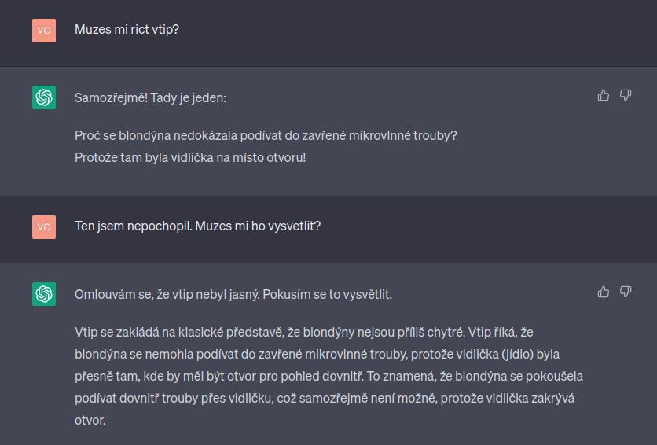Click the ChatGPT logo beside "Omlouvám se" reply
This screenshot has height=445, width=657.
point(44,294)
